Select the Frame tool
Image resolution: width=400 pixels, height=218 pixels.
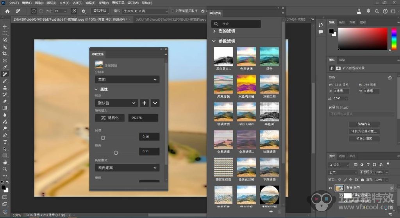click(x=5, y=61)
